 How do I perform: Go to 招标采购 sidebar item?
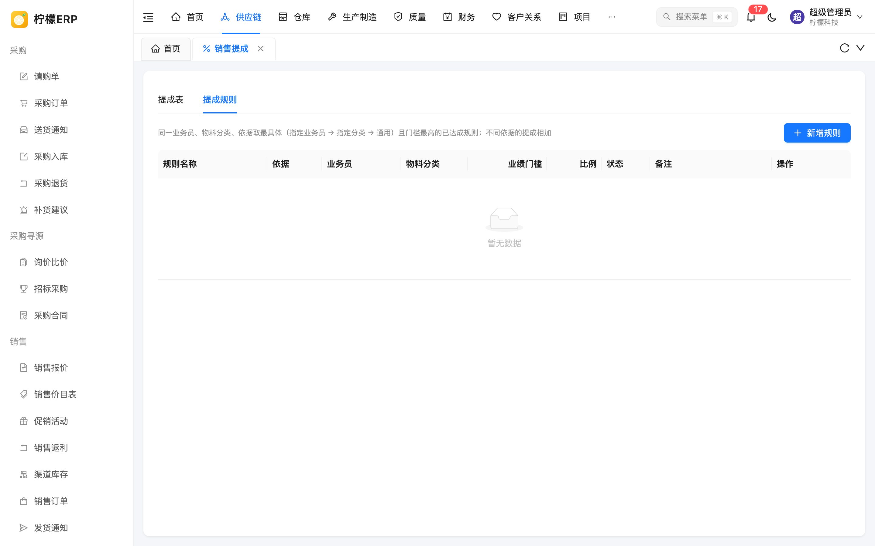click(67, 289)
